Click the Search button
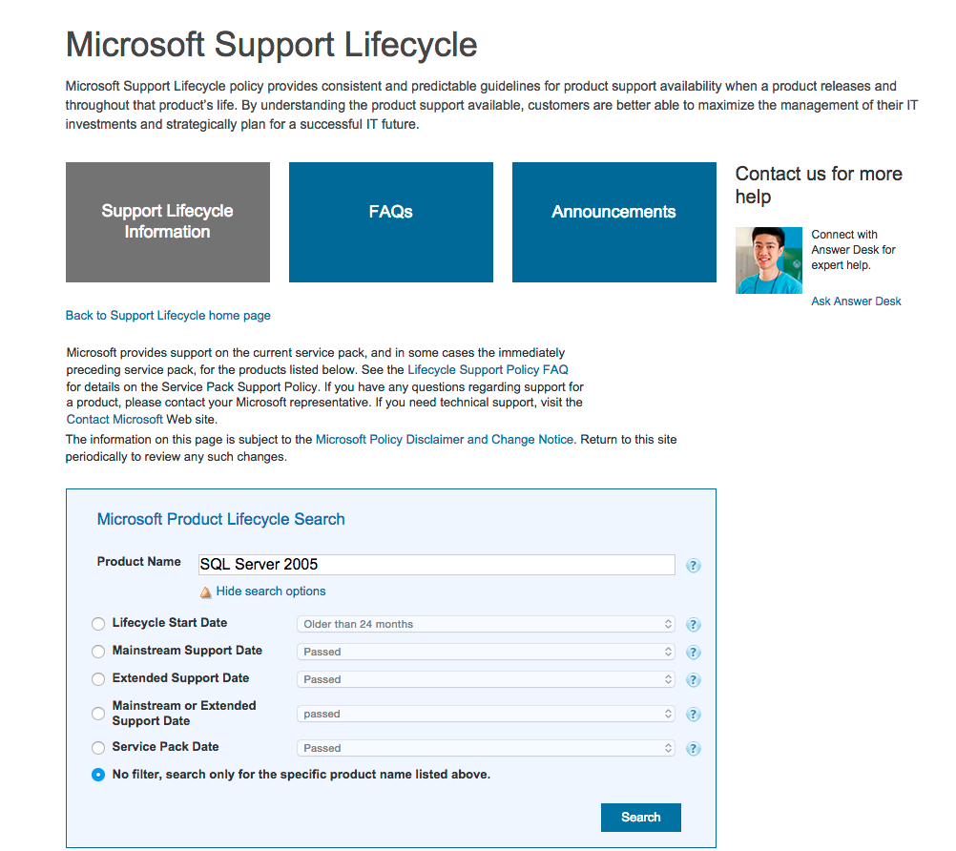Image resolution: width=956 pixels, height=851 pixels. point(641,818)
